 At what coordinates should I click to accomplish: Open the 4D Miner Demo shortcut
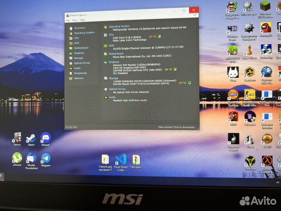233,33
